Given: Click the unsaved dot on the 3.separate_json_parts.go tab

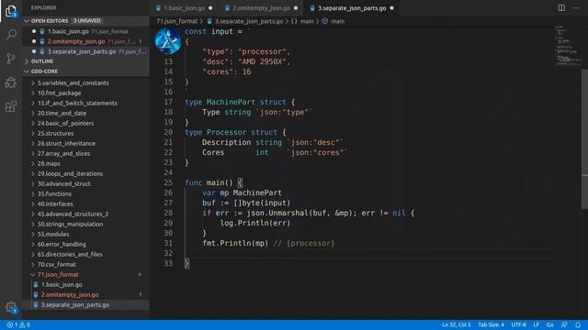Looking at the screenshot, I should click(x=392, y=8).
